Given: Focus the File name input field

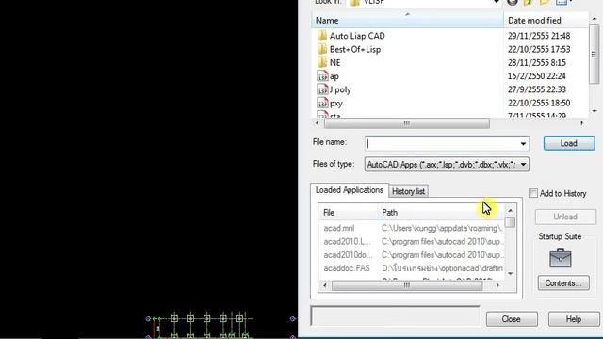Looking at the screenshot, I should click(x=442, y=144).
